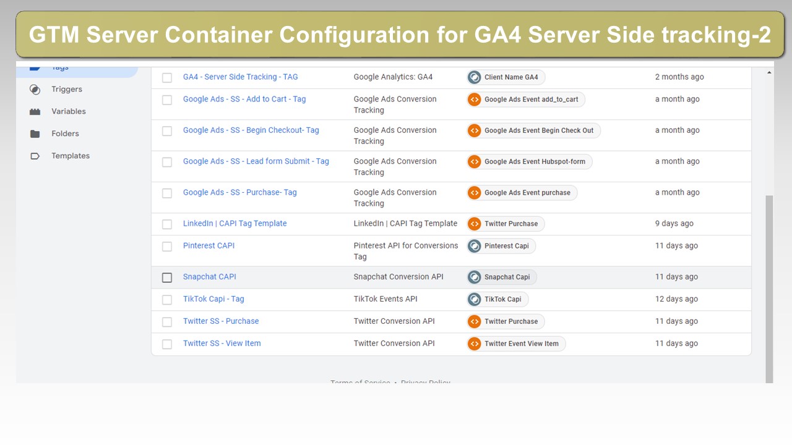Viewport: 792px width, 445px height.
Task: Click the Twitter Event View Item trigger icon
Action: (x=475, y=344)
